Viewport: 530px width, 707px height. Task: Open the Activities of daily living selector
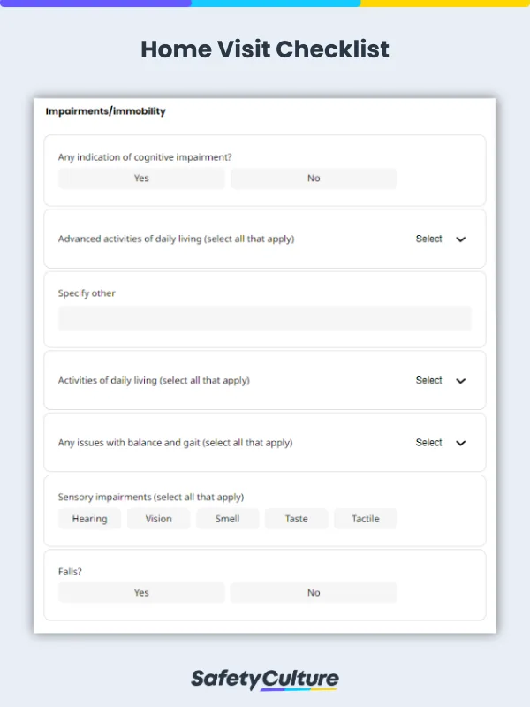click(x=428, y=380)
